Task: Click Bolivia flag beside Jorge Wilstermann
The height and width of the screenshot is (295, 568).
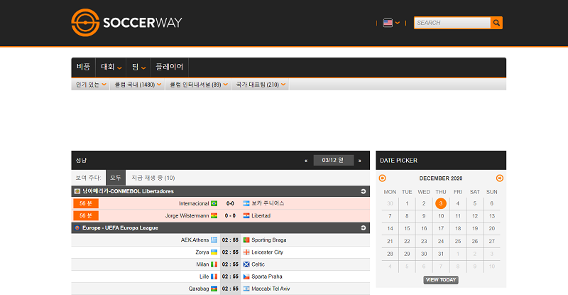Action: [214, 215]
